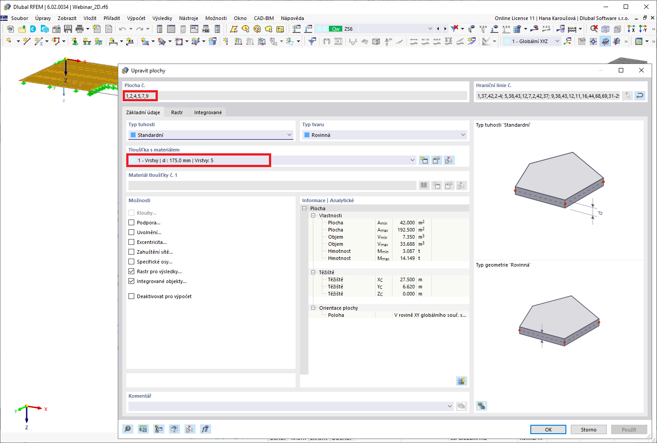Open the Nástroje menu
The width and height of the screenshot is (657, 443).
click(188, 18)
